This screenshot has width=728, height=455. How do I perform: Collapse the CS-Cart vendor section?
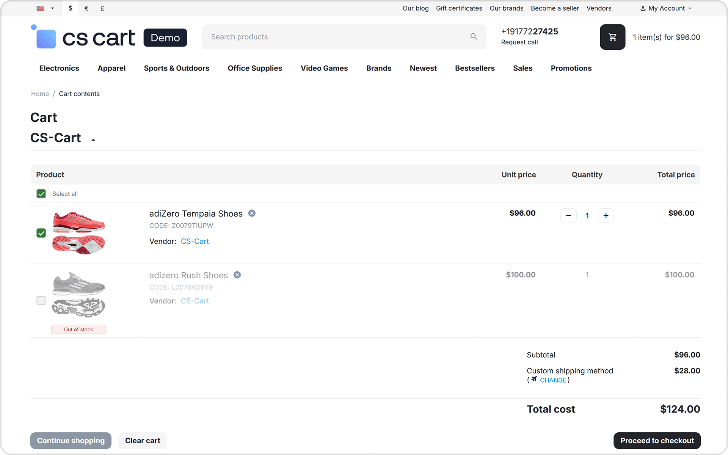point(93,140)
